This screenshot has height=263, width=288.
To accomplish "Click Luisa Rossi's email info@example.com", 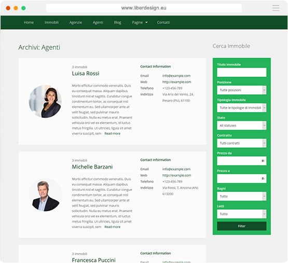I will pyautogui.click(x=176, y=76).
